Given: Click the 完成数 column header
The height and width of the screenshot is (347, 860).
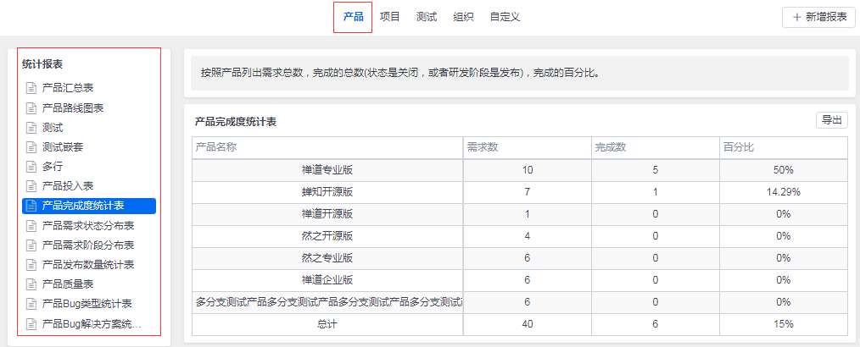Looking at the screenshot, I should point(656,147).
